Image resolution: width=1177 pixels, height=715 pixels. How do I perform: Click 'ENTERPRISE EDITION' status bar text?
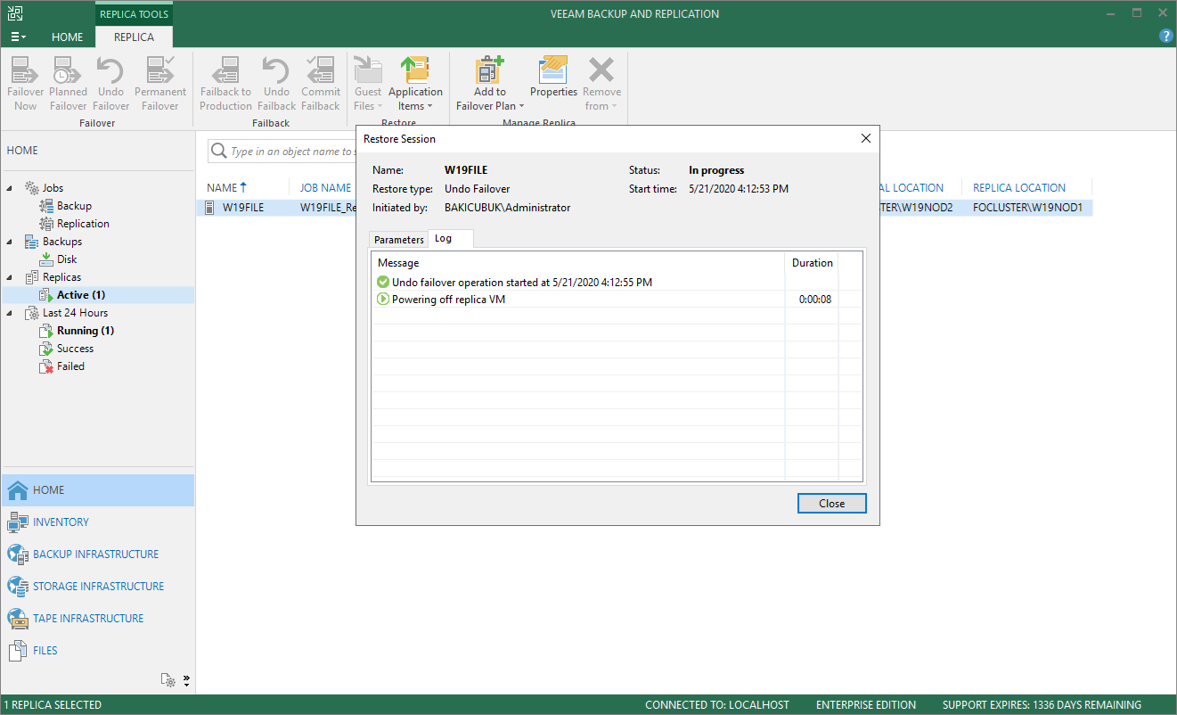coord(866,705)
